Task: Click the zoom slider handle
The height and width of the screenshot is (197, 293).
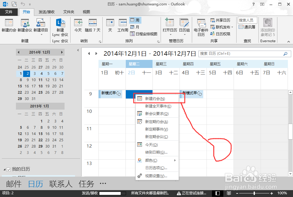Action: pos(254,193)
